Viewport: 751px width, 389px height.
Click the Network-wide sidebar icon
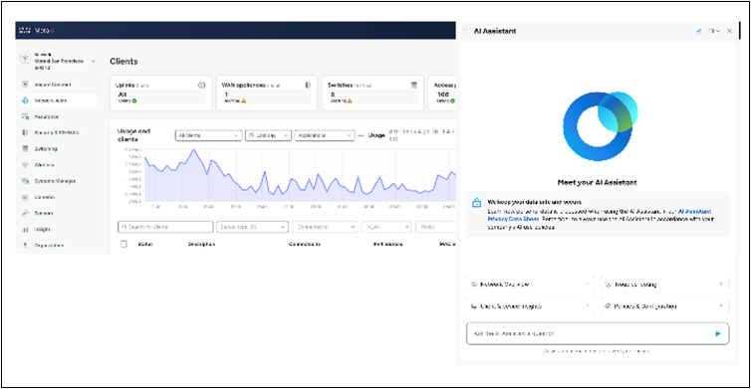coord(25,100)
